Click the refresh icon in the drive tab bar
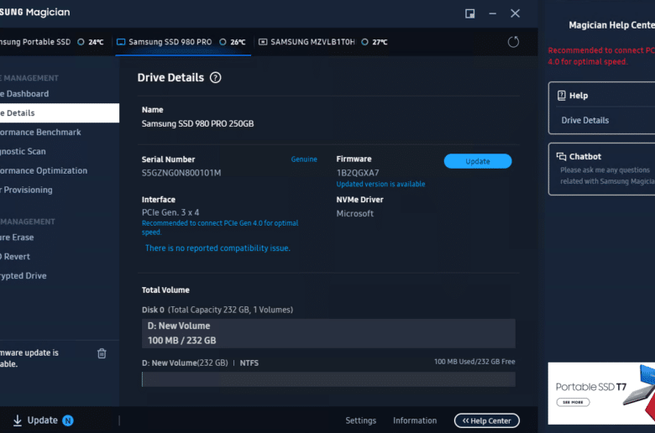 point(513,42)
